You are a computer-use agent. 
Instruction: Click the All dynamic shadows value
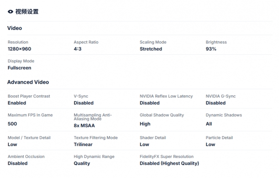point(209,124)
